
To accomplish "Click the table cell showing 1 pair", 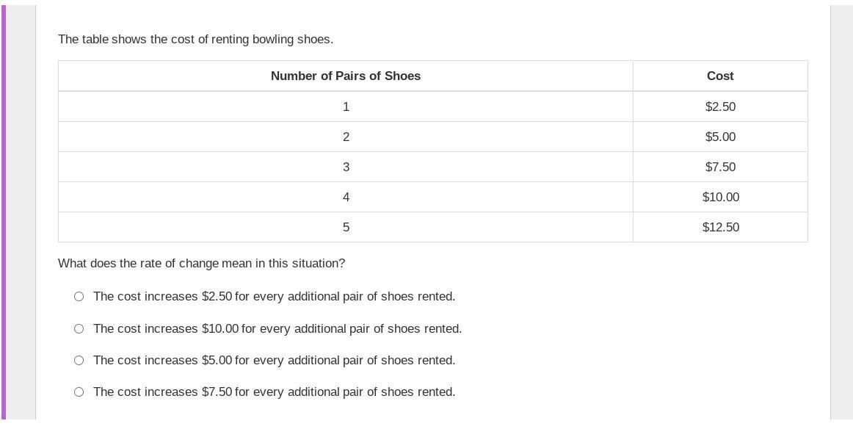I will 346,107.
